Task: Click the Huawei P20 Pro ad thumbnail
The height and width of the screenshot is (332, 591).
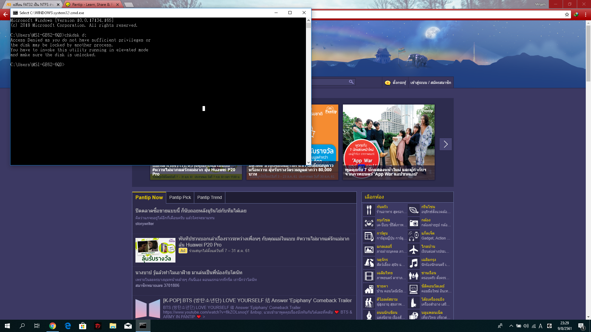Action: click(155, 250)
